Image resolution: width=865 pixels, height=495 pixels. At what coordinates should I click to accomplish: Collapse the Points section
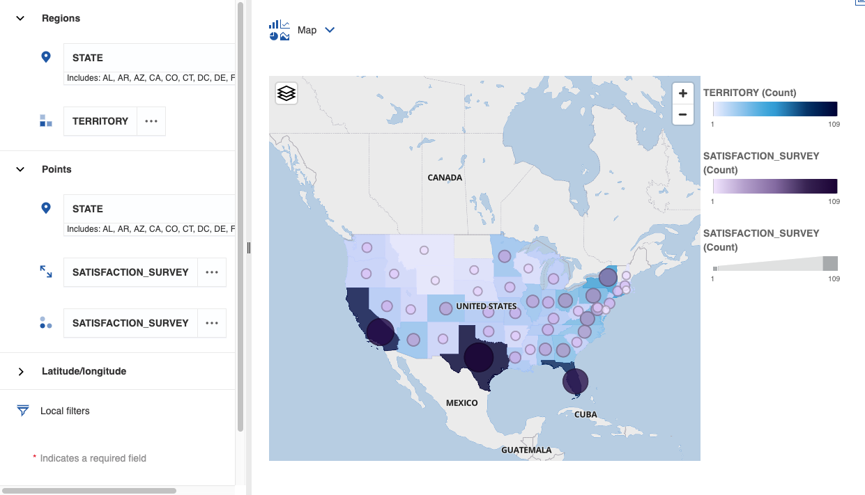coord(20,169)
